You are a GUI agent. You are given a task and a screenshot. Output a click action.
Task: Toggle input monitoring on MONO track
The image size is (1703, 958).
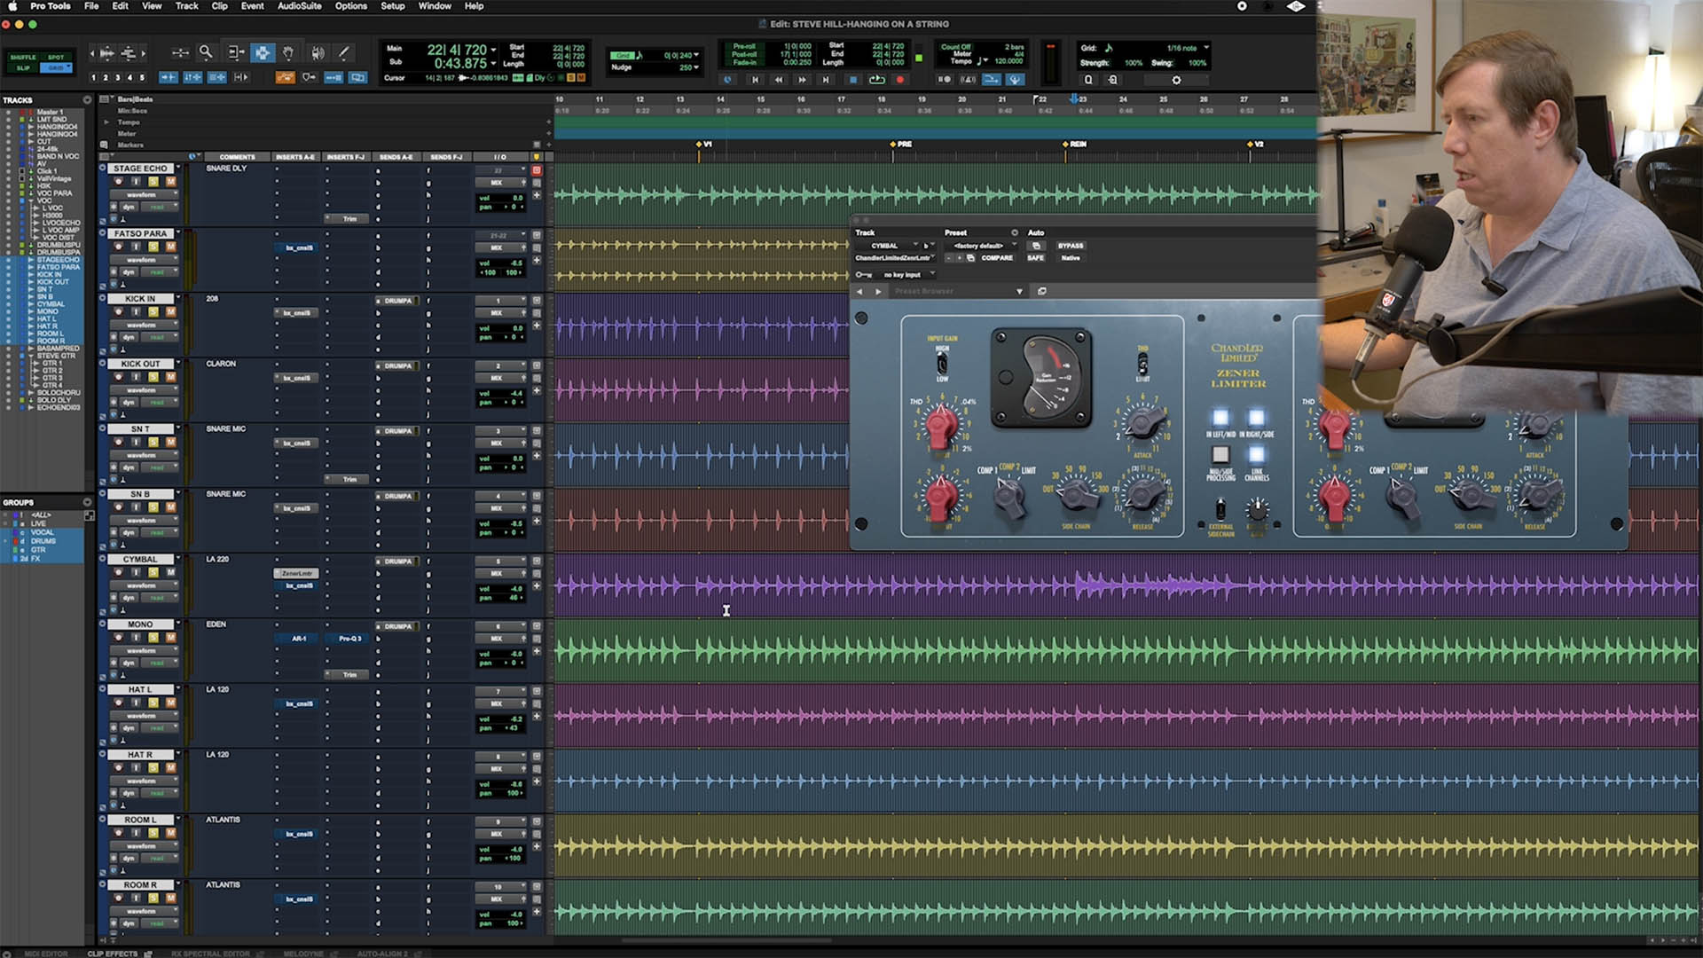[x=136, y=638]
